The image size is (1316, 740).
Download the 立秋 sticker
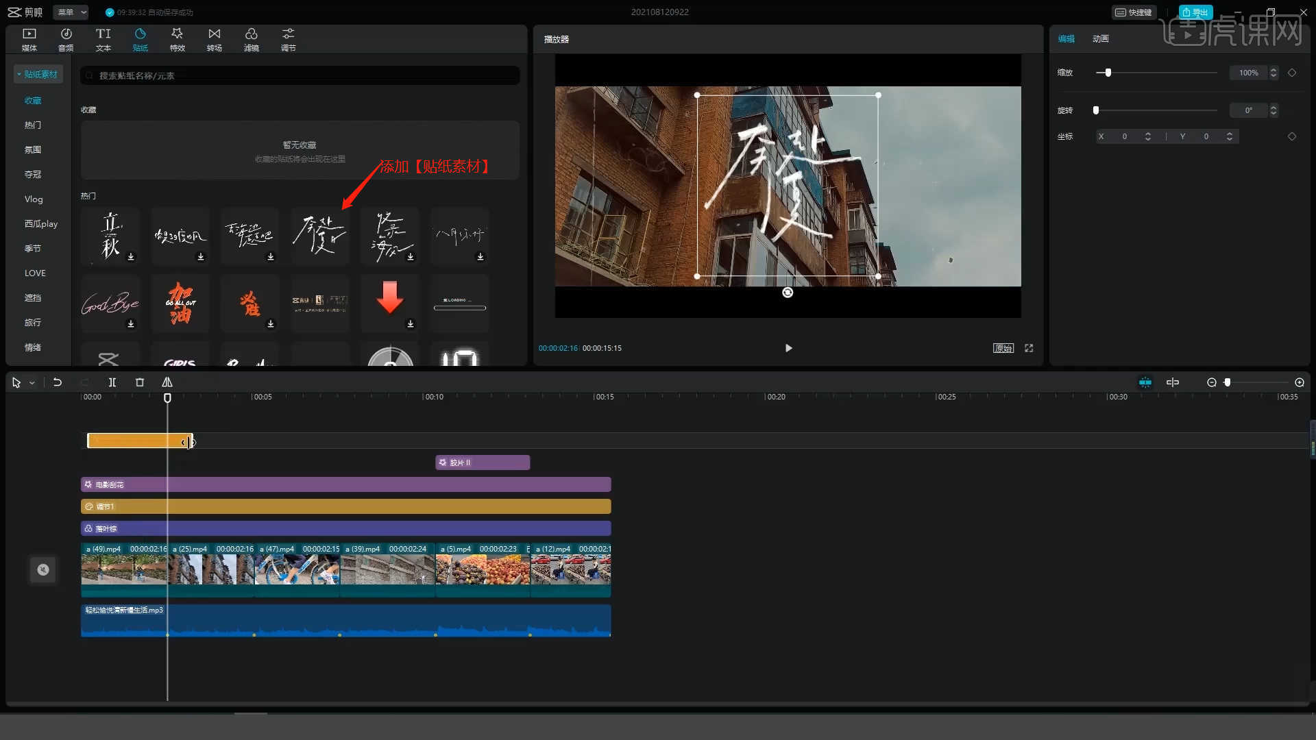click(131, 257)
